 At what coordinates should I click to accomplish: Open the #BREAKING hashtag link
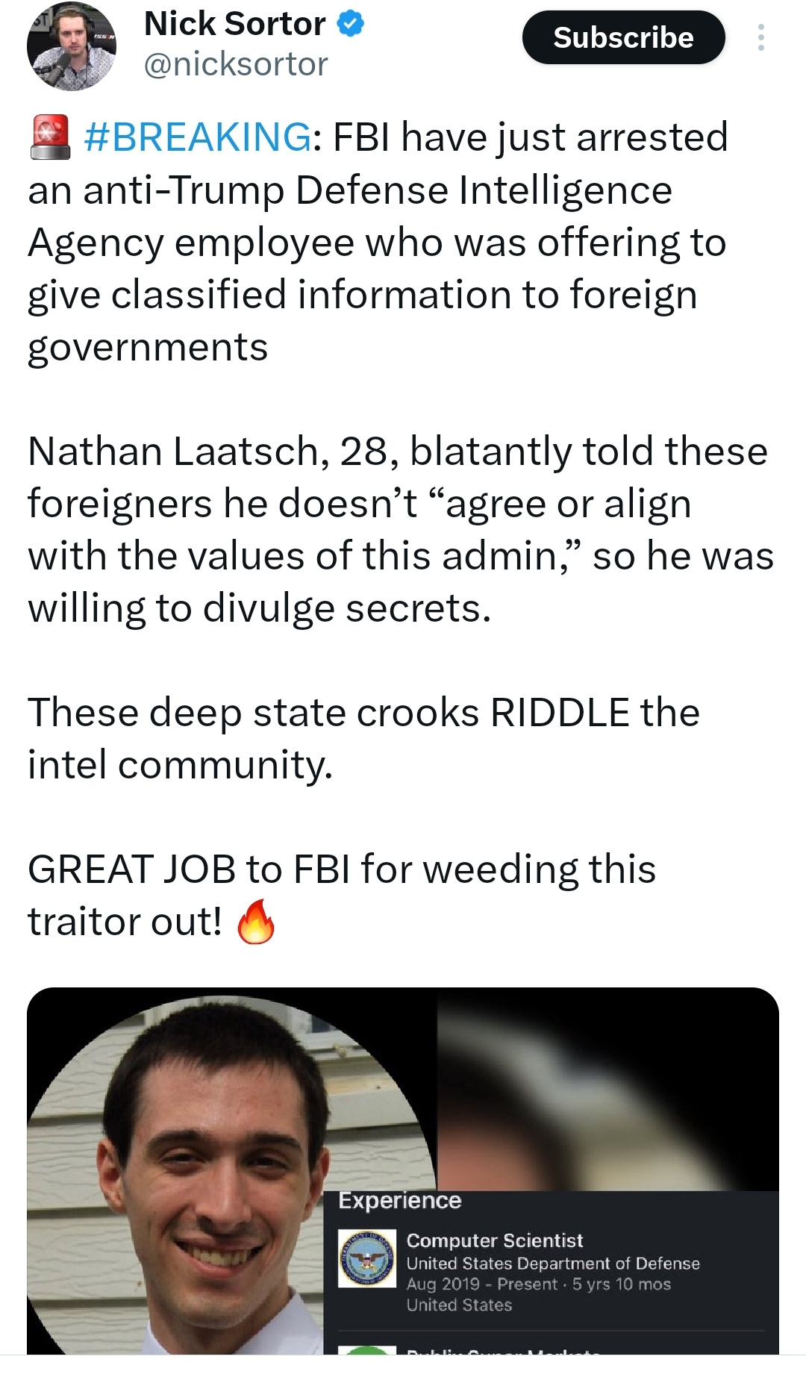click(198, 137)
